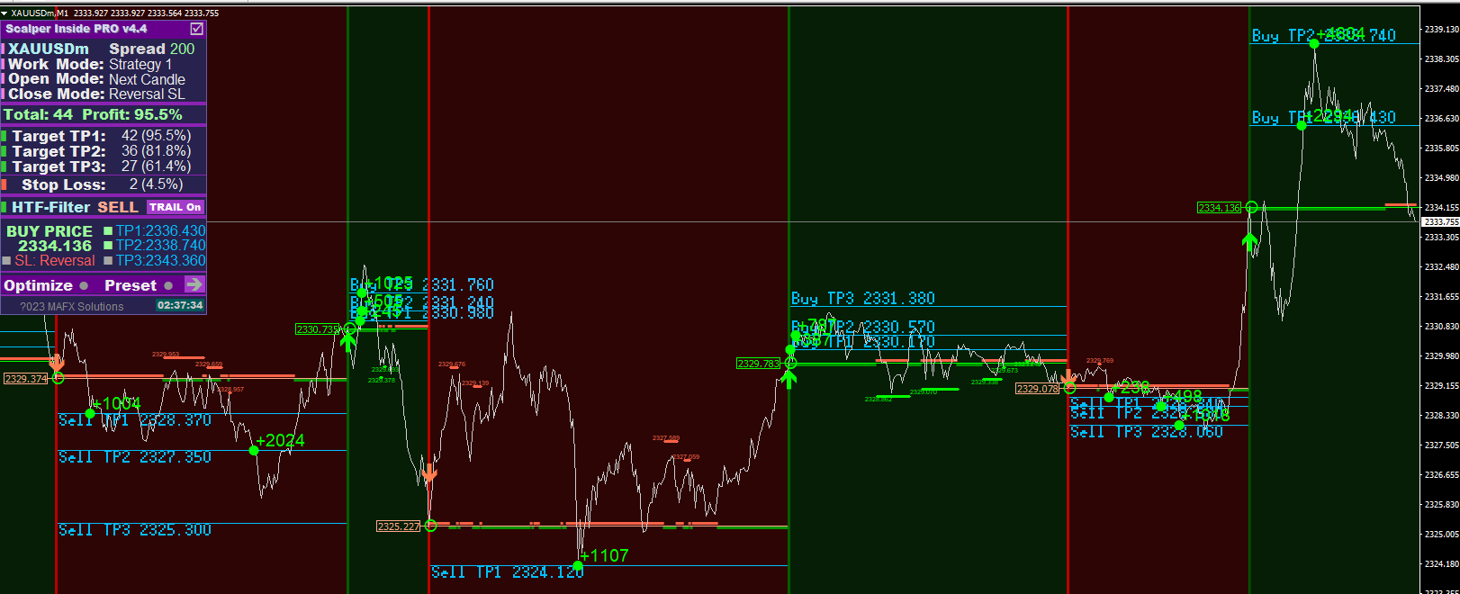Change Open Mode Next Candle value
Screen dimensions: 1460x594
pyautogui.click(x=147, y=79)
